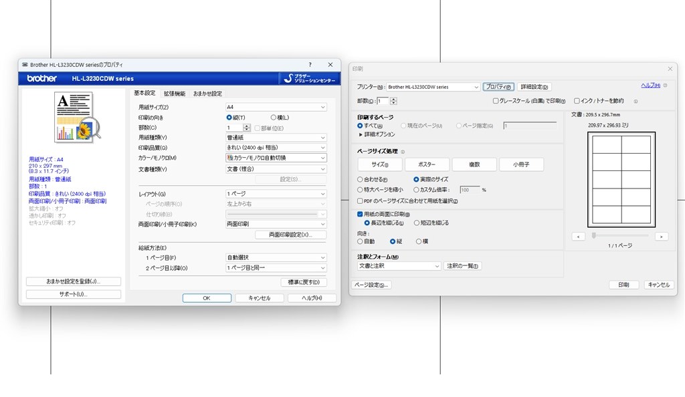Click the info icon next to ページサイズ処理
This screenshot has width=685, height=397.
coord(403,151)
